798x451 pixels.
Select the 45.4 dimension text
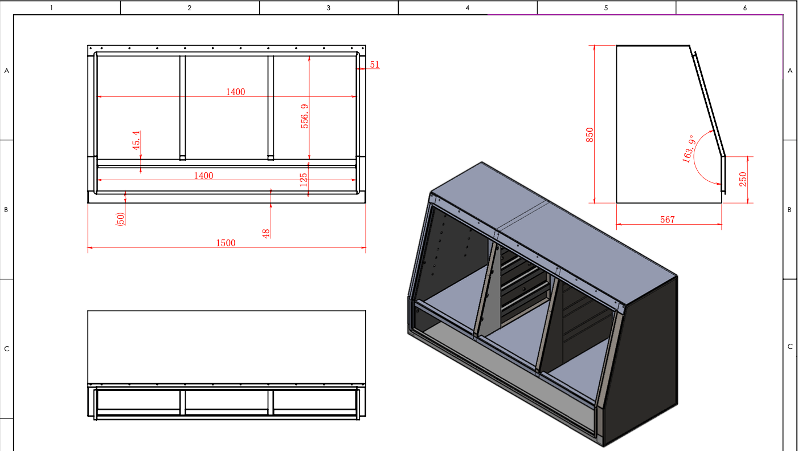coord(136,140)
